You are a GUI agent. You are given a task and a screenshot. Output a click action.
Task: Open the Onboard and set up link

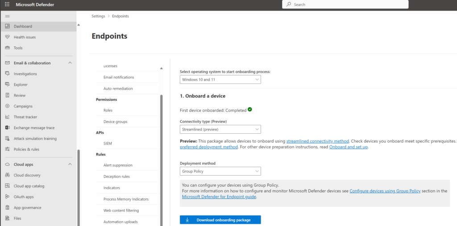349,147
